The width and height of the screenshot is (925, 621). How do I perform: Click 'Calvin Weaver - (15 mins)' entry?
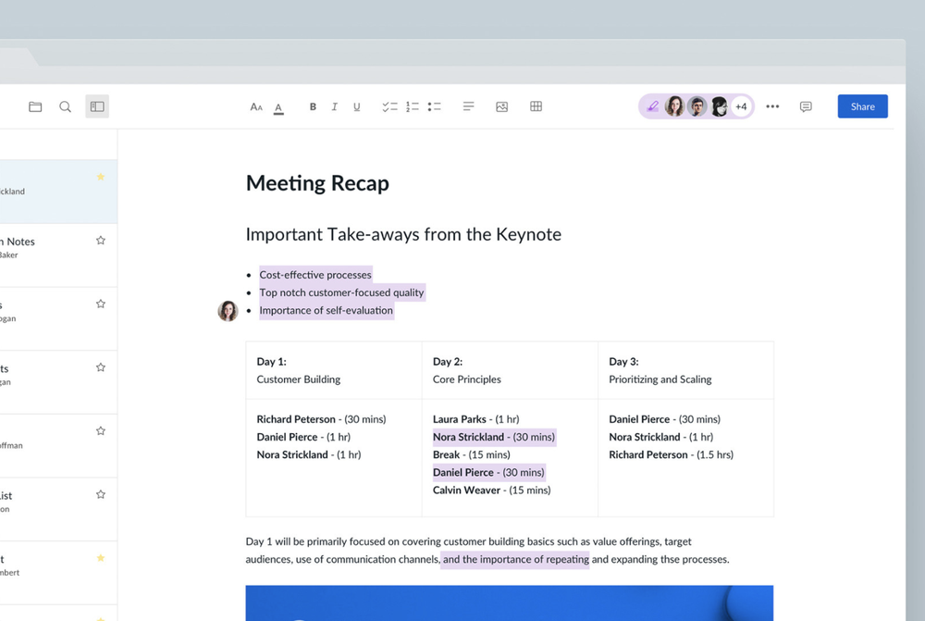(491, 490)
